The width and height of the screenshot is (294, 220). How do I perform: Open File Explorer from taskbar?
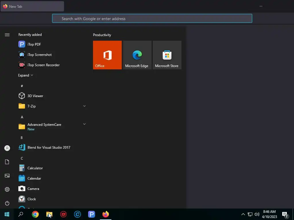click(49, 214)
